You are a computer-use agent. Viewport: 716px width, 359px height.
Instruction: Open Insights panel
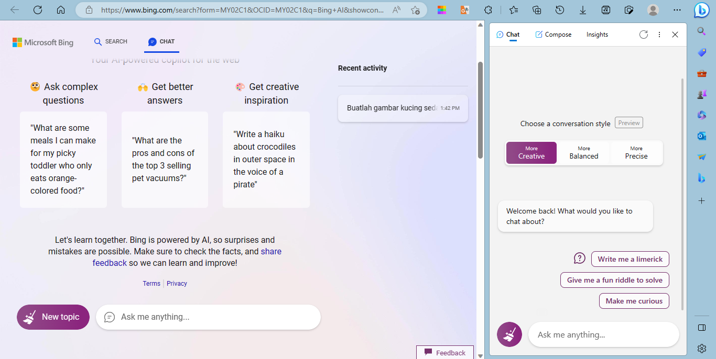click(x=597, y=34)
